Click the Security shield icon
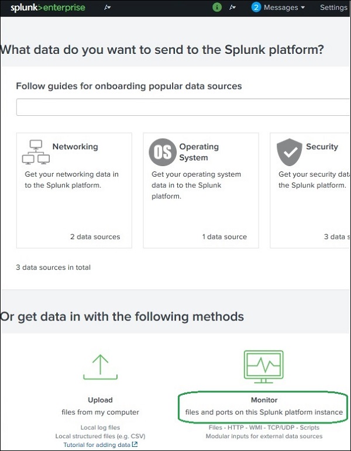Viewport: 351px width, 451px height. pyautogui.click(x=289, y=152)
